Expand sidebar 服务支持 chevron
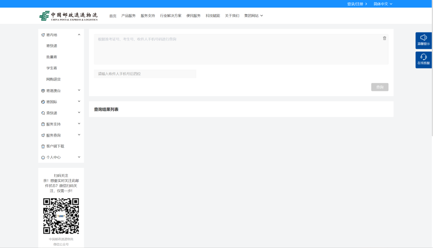Image resolution: width=433 pixels, height=248 pixels. (x=79, y=123)
